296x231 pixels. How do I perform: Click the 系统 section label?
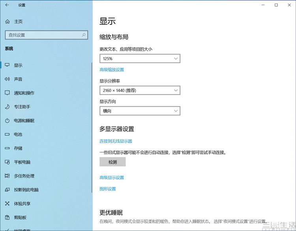tap(9, 48)
